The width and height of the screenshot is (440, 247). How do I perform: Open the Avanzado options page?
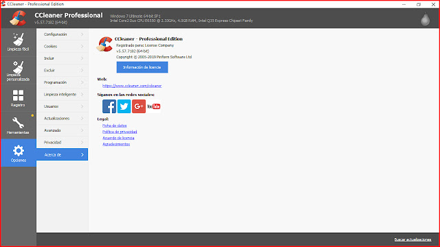click(x=63, y=130)
